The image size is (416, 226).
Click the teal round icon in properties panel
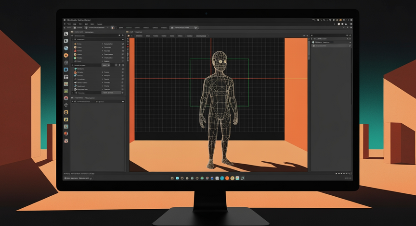click(x=313, y=42)
